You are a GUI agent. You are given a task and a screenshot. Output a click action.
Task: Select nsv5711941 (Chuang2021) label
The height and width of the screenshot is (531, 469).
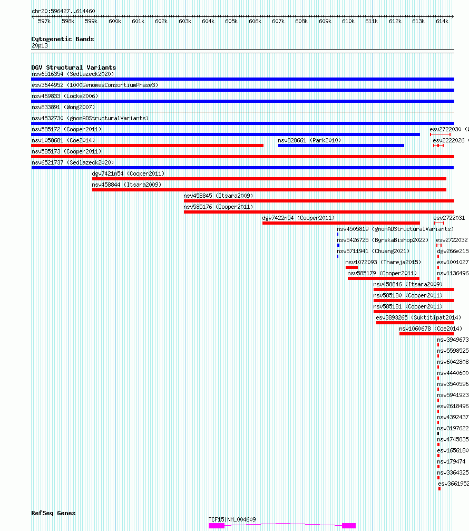pos(373,251)
